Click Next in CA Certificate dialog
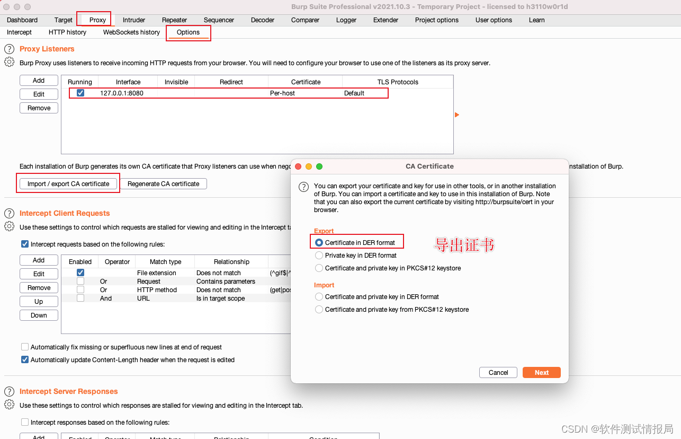This screenshot has height=439, width=681. click(x=542, y=373)
